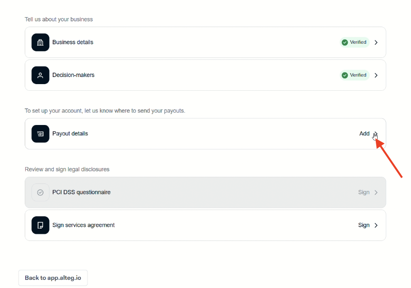
Task: Click the Business details building icon
Action: [40, 42]
